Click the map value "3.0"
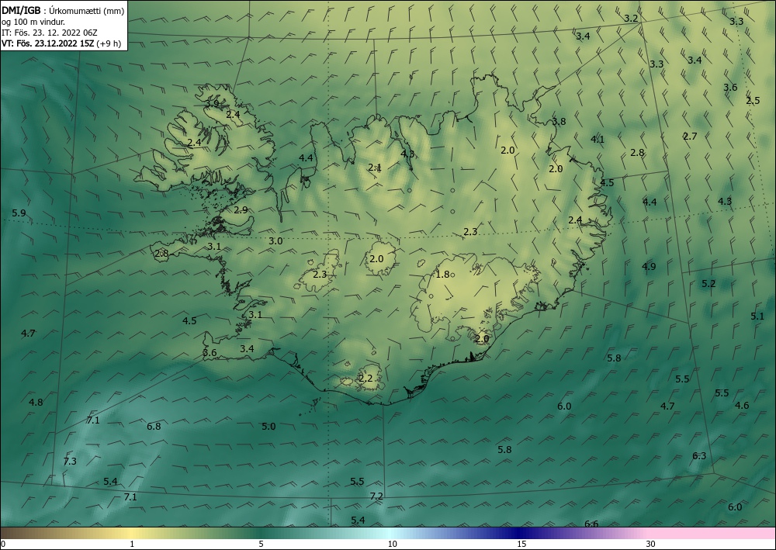 pyautogui.click(x=275, y=241)
